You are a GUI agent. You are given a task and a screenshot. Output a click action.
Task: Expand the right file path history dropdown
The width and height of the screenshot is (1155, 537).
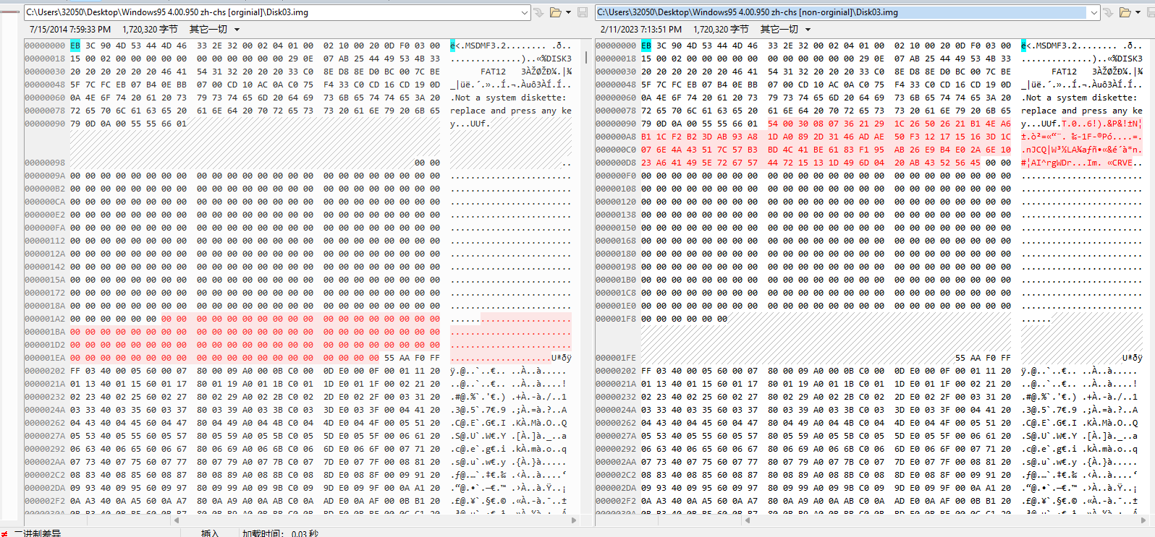1093,12
